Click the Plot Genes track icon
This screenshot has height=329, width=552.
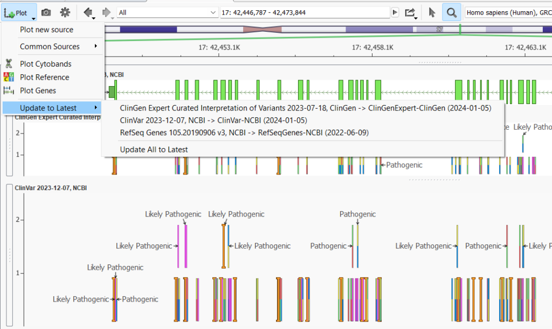pyautogui.click(x=9, y=90)
